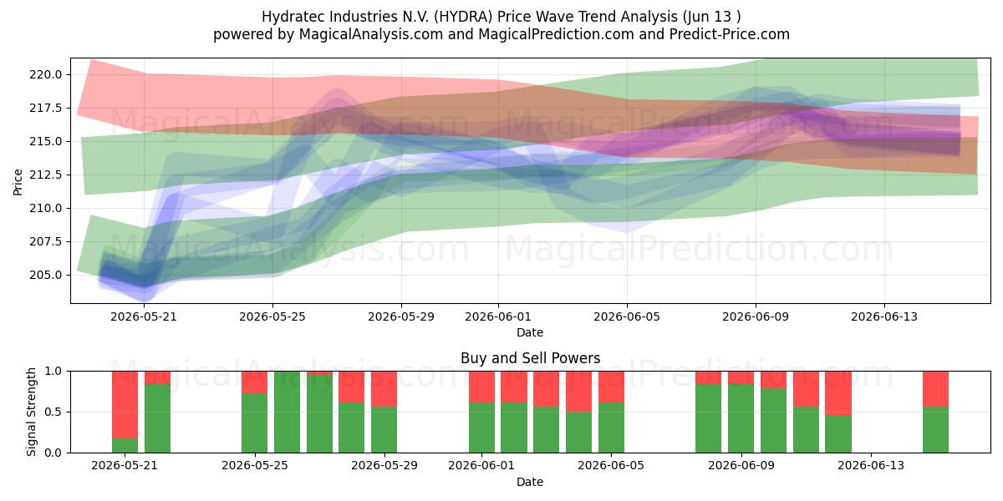Click the 2026-06-13 date tick on price chart
This screenshot has height=501, width=1003.
(x=884, y=316)
